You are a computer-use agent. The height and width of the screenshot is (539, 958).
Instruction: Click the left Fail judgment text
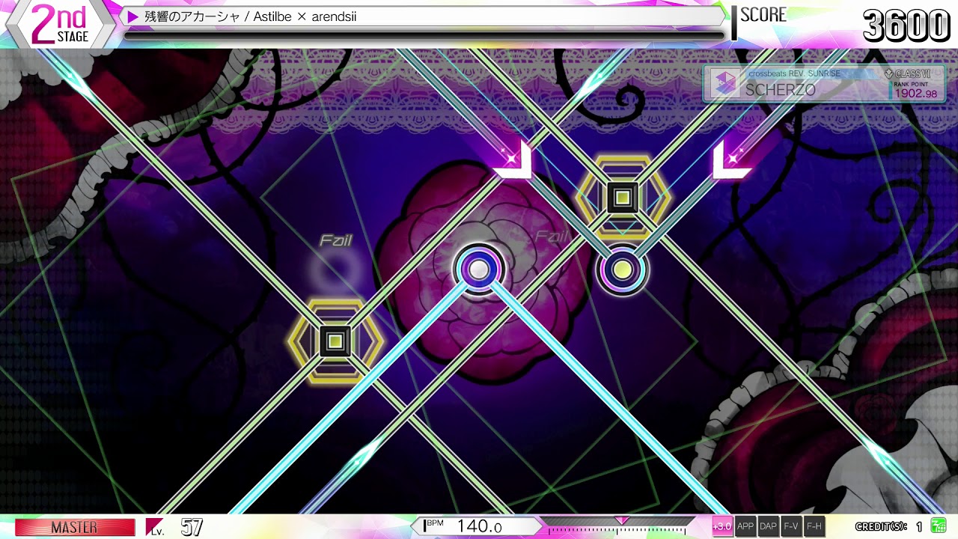(x=335, y=240)
